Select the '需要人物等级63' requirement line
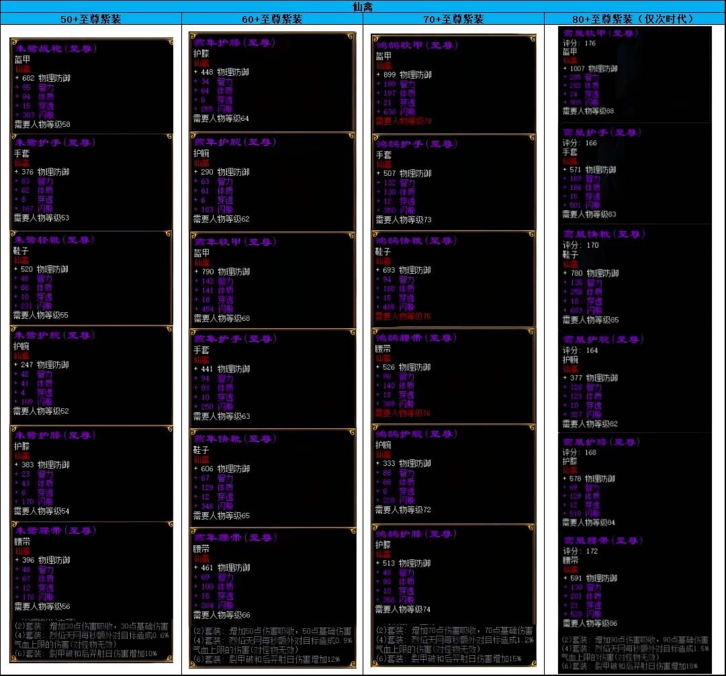Viewport: 726px width, 676px height. coord(222,416)
